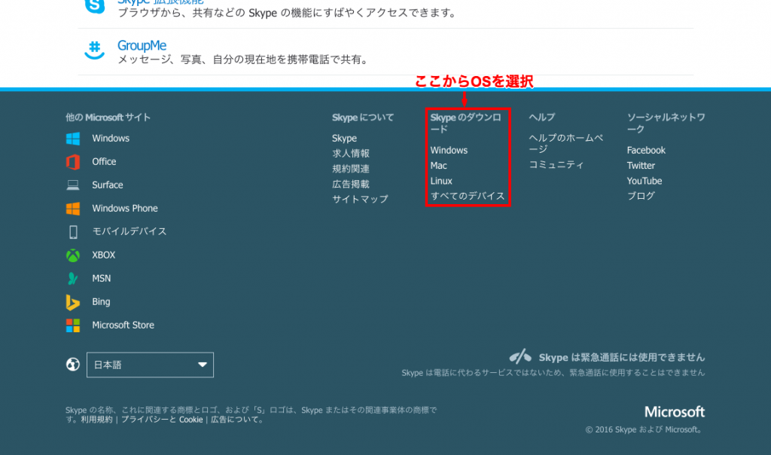The image size is (771, 455).
Task: Click the yellow Bing logo icon
Action: coord(73,302)
